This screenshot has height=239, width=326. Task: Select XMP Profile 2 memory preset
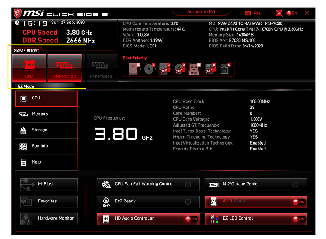101,69
